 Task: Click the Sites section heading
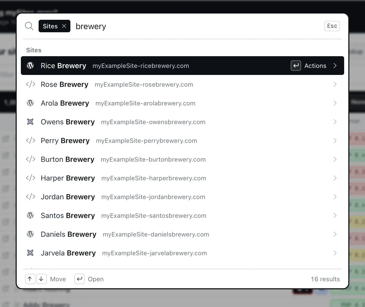(x=34, y=50)
